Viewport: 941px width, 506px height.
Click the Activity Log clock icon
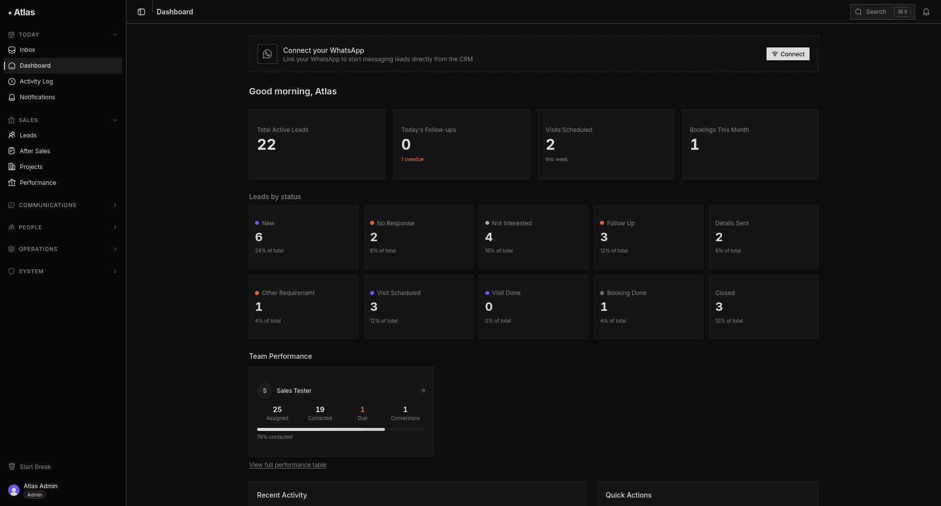pos(12,82)
